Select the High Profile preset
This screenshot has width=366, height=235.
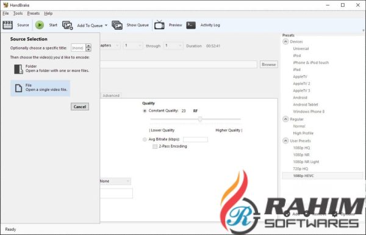(x=303, y=133)
